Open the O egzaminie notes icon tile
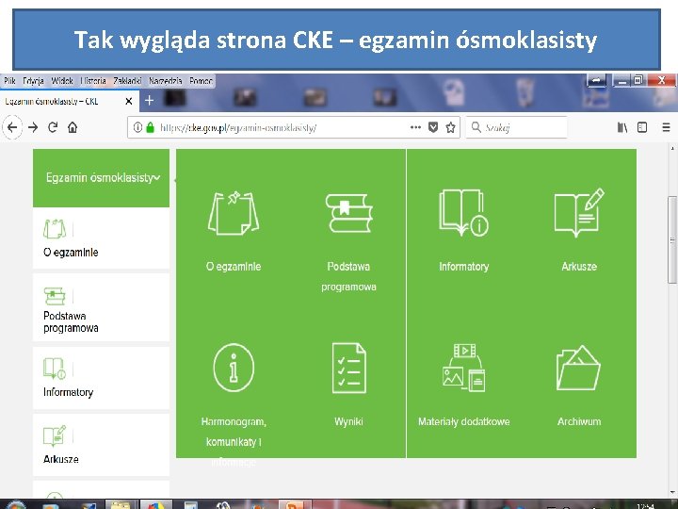The height and width of the screenshot is (509, 678). (234, 213)
